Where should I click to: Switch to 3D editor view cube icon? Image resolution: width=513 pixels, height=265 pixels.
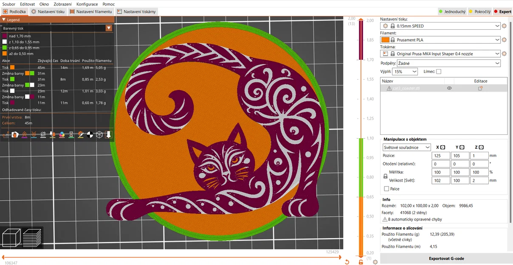11,237
